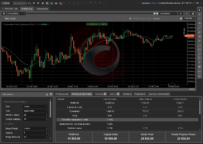Click the chart layout icon in the top toolbar

coord(29,3)
